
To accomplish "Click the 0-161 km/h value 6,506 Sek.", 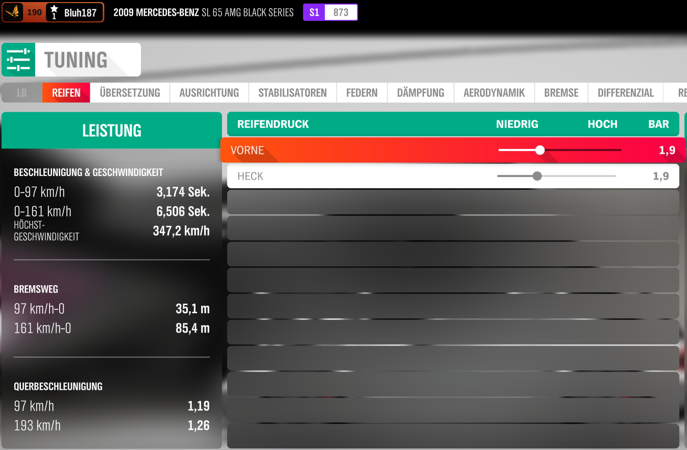I will [x=183, y=211].
